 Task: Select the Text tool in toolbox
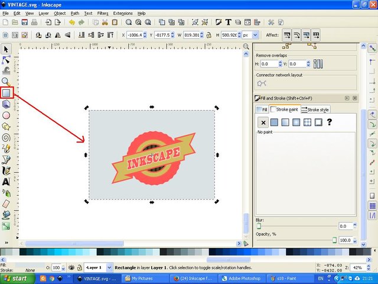pyautogui.click(x=6, y=182)
